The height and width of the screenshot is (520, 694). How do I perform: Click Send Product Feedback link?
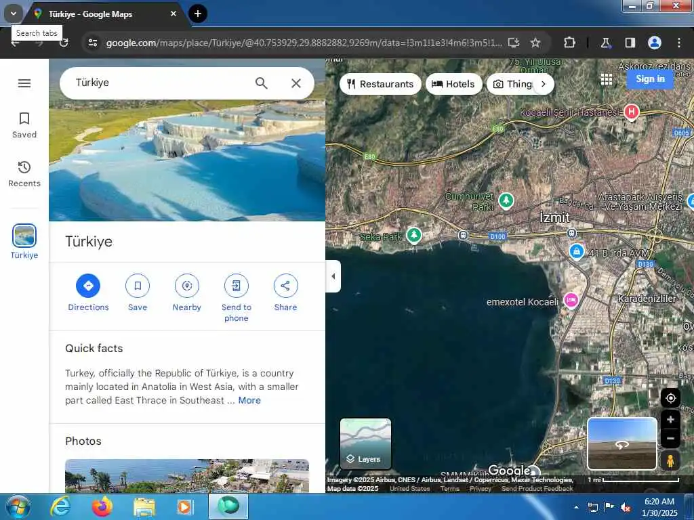click(x=537, y=489)
